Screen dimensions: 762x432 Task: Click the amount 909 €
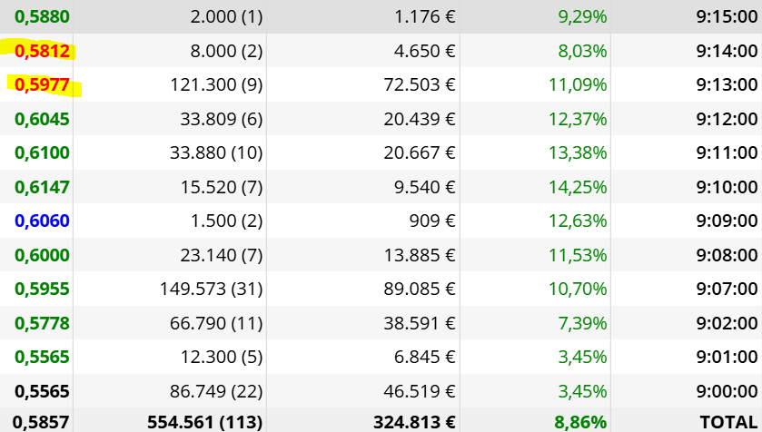tap(432, 221)
